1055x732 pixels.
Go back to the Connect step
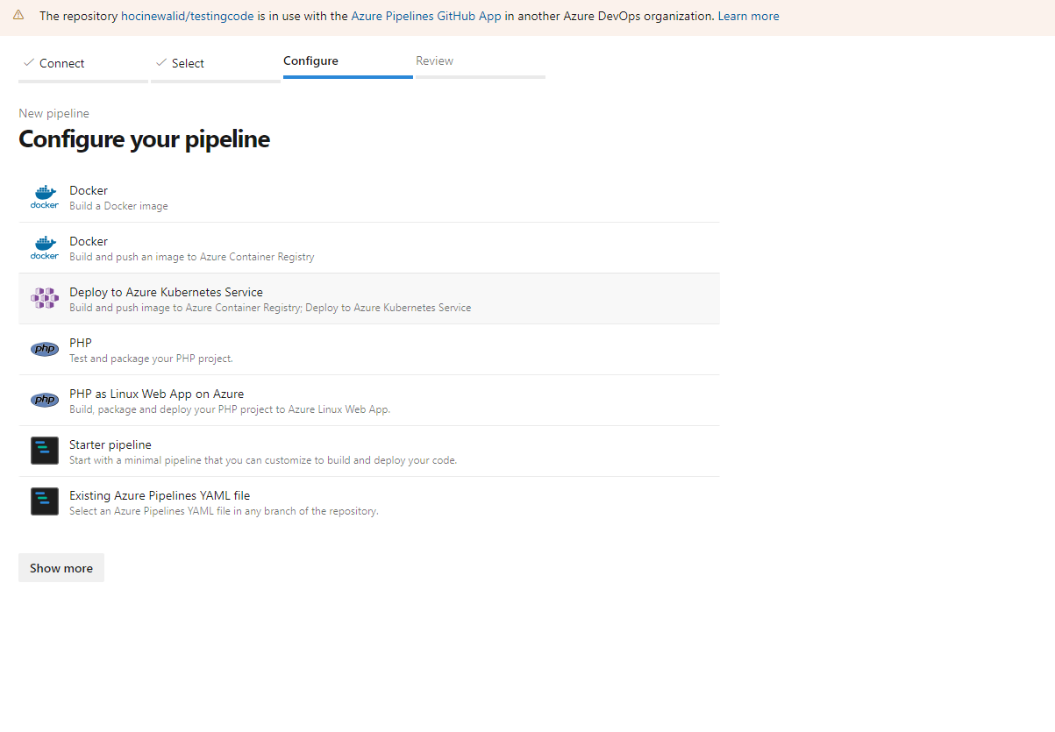click(83, 65)
